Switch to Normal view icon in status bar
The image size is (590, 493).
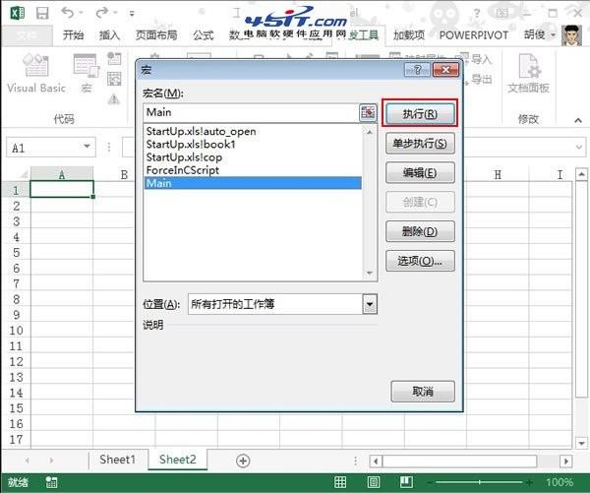coord(339,482)
